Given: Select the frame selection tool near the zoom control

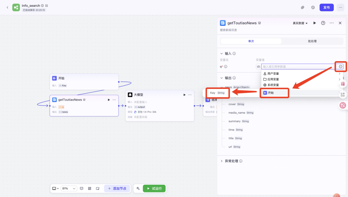Looking at the screenshot, I should [97, 188].
